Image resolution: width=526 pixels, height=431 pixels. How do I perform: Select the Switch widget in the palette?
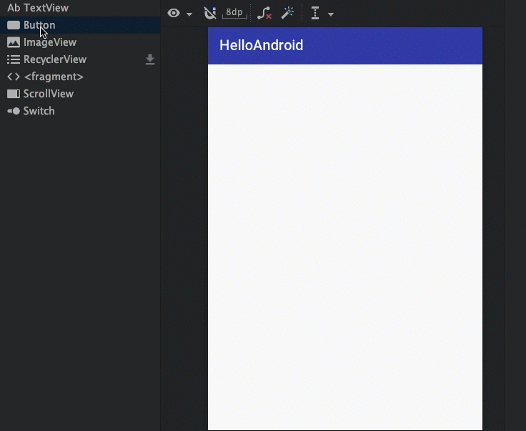point(80,110)
